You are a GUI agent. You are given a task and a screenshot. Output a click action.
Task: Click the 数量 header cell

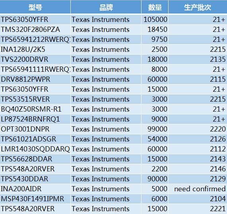[155, 7]
